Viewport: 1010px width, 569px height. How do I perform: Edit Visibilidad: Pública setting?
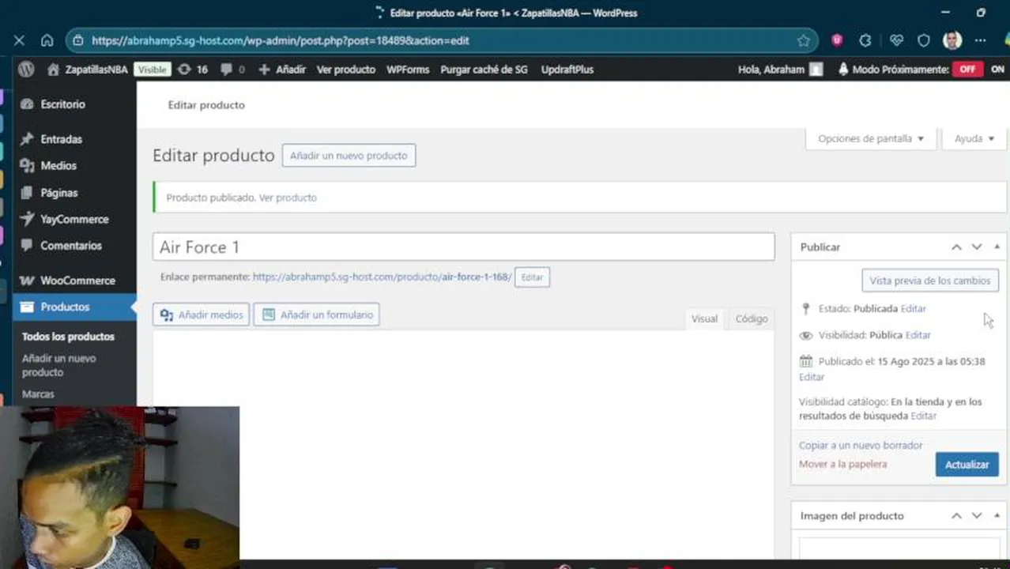[x=918, y=335]
